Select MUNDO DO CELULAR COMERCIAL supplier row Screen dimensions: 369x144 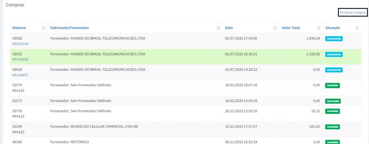(x=94, y=126)
